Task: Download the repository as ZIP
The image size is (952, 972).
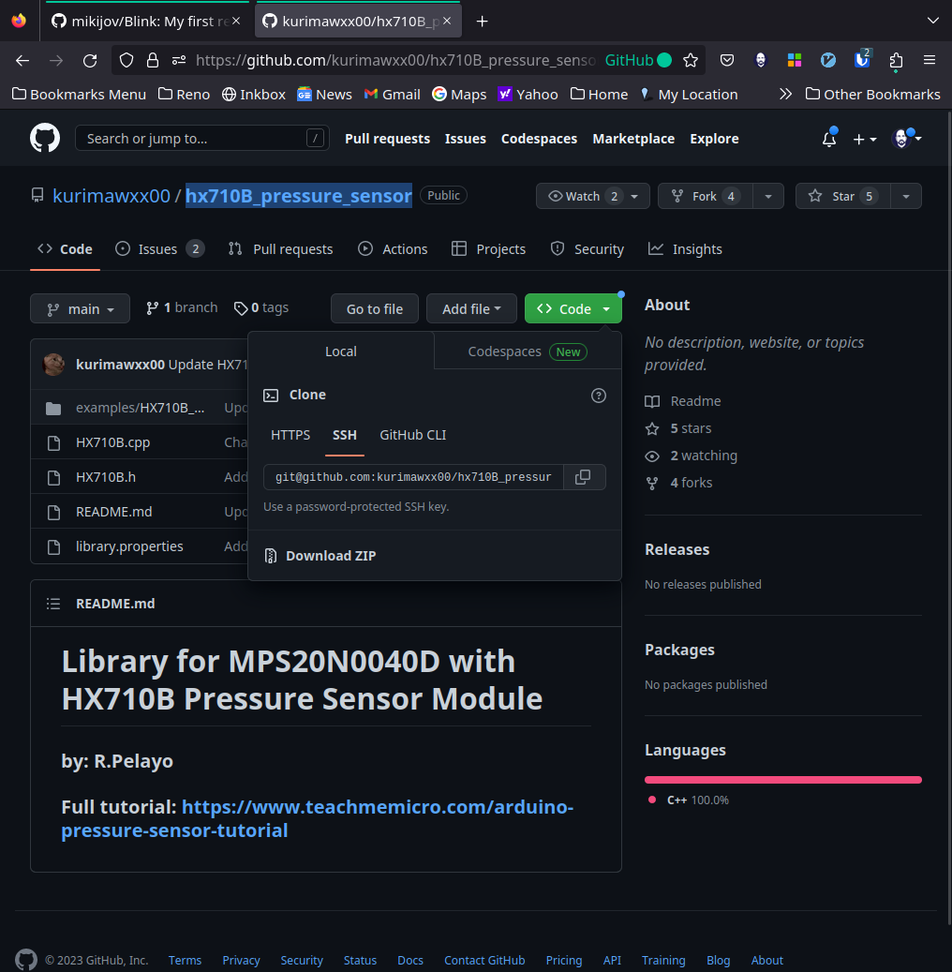Action: pos(331,556)
